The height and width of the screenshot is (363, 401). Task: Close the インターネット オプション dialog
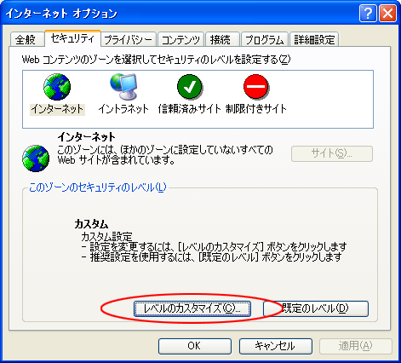387,13
